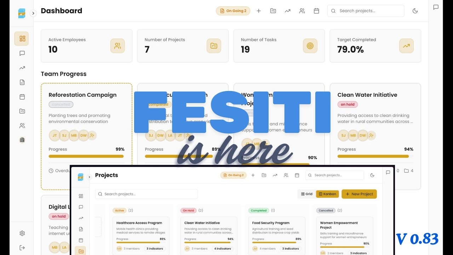The image size is (453, 255).
Task: Open projects folder icon in Dashboard sidebar
Action: pos(22,111)
